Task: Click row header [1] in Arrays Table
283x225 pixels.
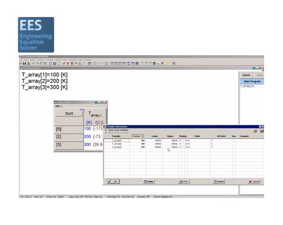Action: [x=69, y=129]
